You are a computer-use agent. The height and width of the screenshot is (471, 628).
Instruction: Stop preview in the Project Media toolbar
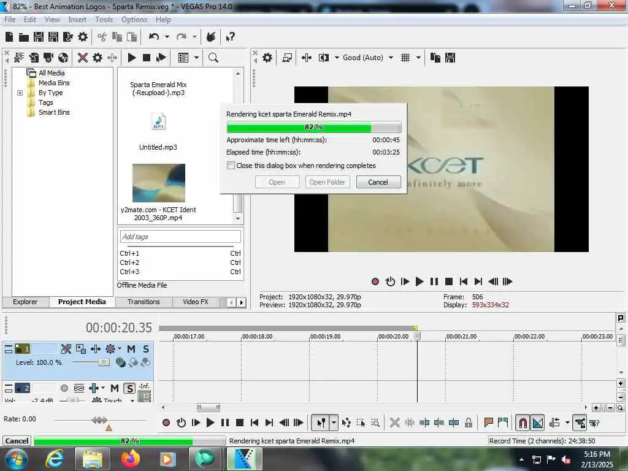(x=146, y=58)
